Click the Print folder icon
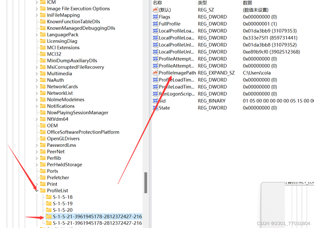The height and width of the screenshot is (228, 314). click(x=42, y=184)
